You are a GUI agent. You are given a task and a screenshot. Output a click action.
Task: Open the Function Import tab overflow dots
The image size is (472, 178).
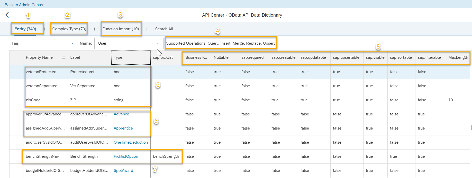[x=147, y=29]
